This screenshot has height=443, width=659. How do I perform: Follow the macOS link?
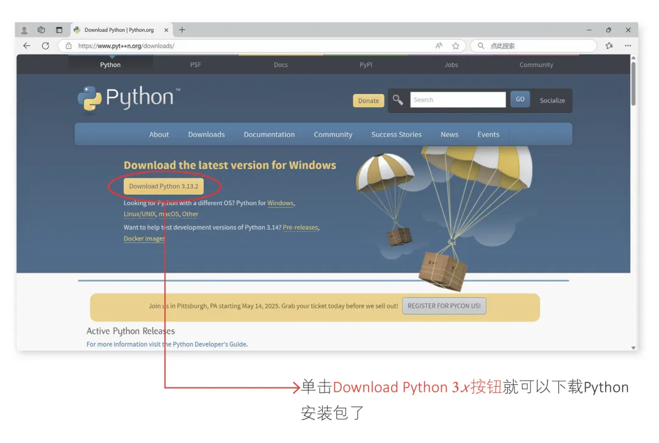pos(168,214)
